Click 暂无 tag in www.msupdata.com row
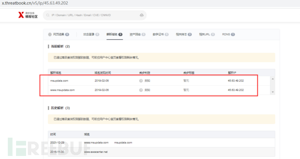Screen dimensions: 300x159 coord(186,90)
